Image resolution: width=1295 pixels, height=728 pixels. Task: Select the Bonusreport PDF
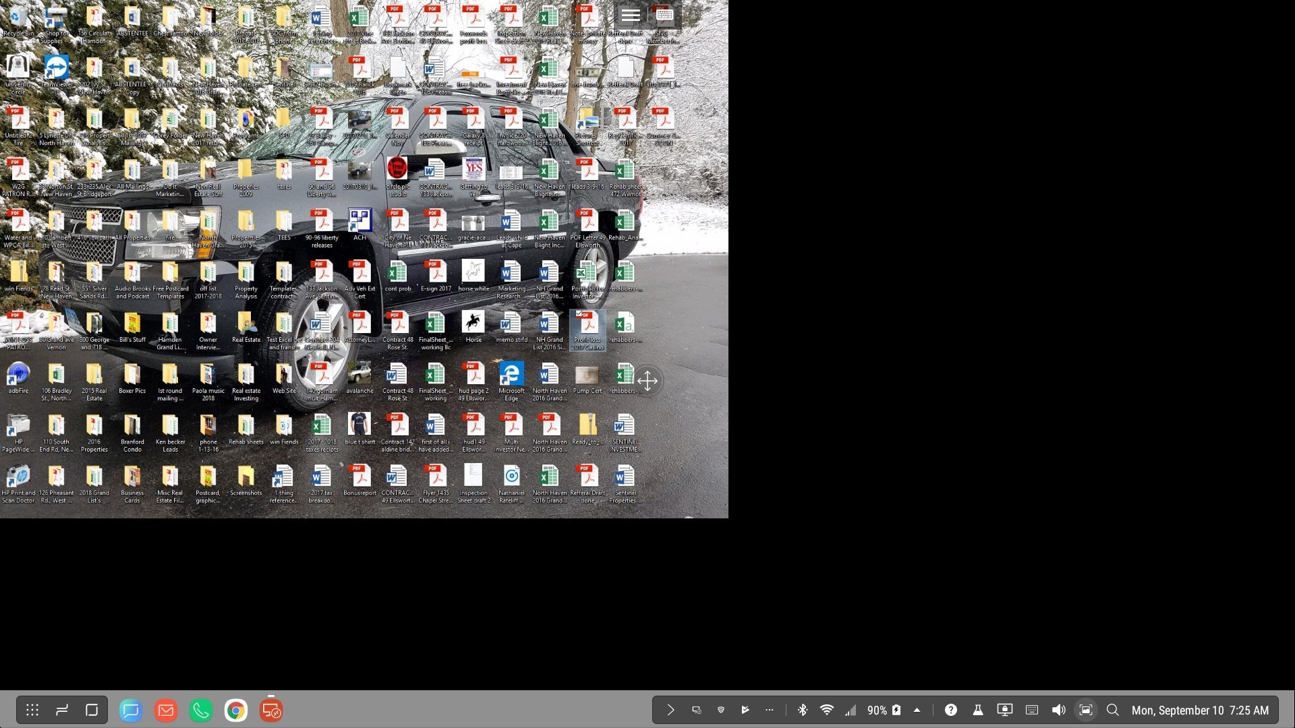(x=360, y=480)
